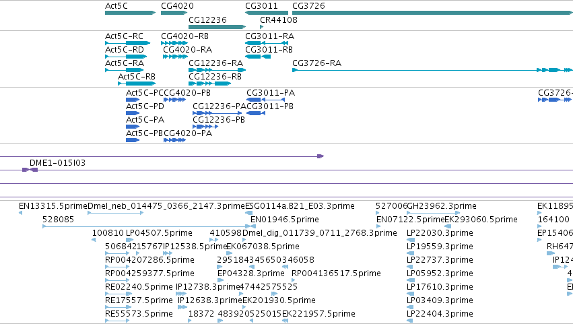The image size is (573, 324).
Task: Click the Dmel_neb_014475_0366_2147.3prime EST
Action: click(166, 206)
